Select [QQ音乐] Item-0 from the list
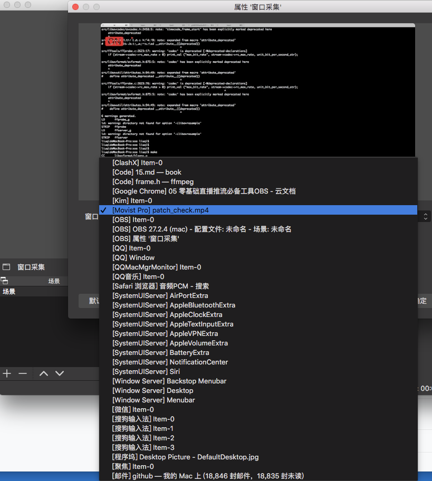The width and height of the screenshot is (432, 481). [x=138, y=276]
